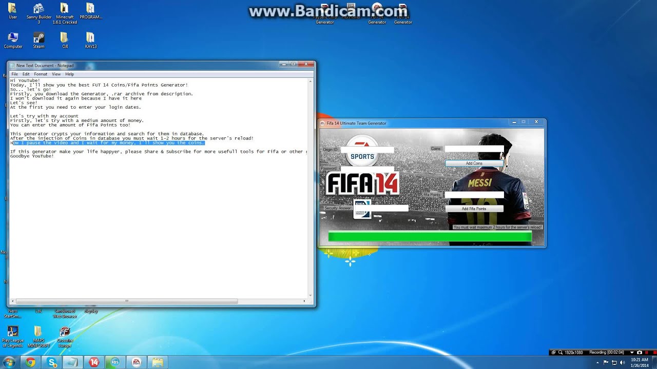
Task: Open the Windows Start menu orb
Action: click(x=9, y=362)
